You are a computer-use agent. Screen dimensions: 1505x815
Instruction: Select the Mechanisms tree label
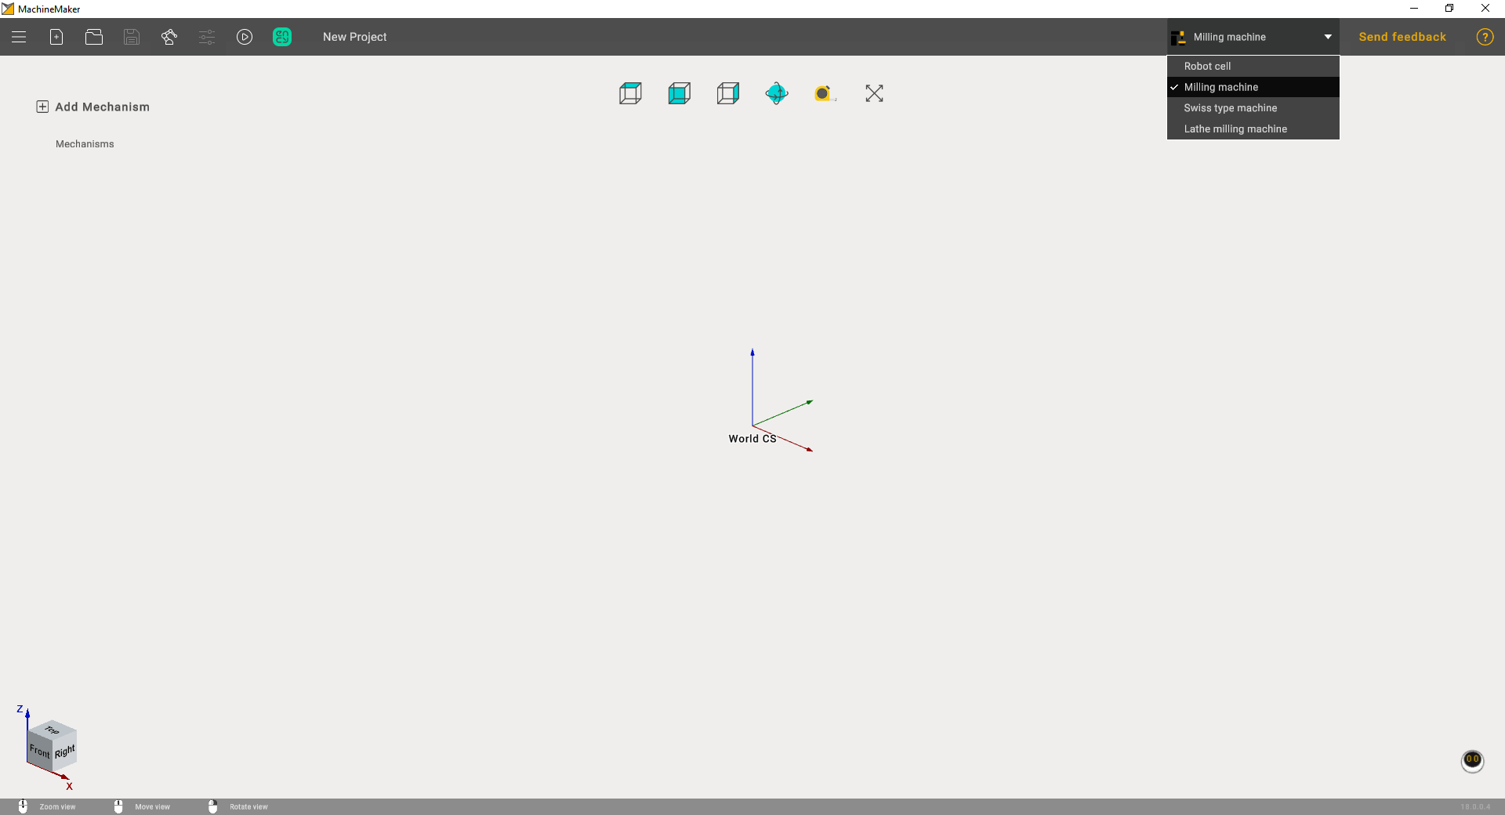coord(85,144)
